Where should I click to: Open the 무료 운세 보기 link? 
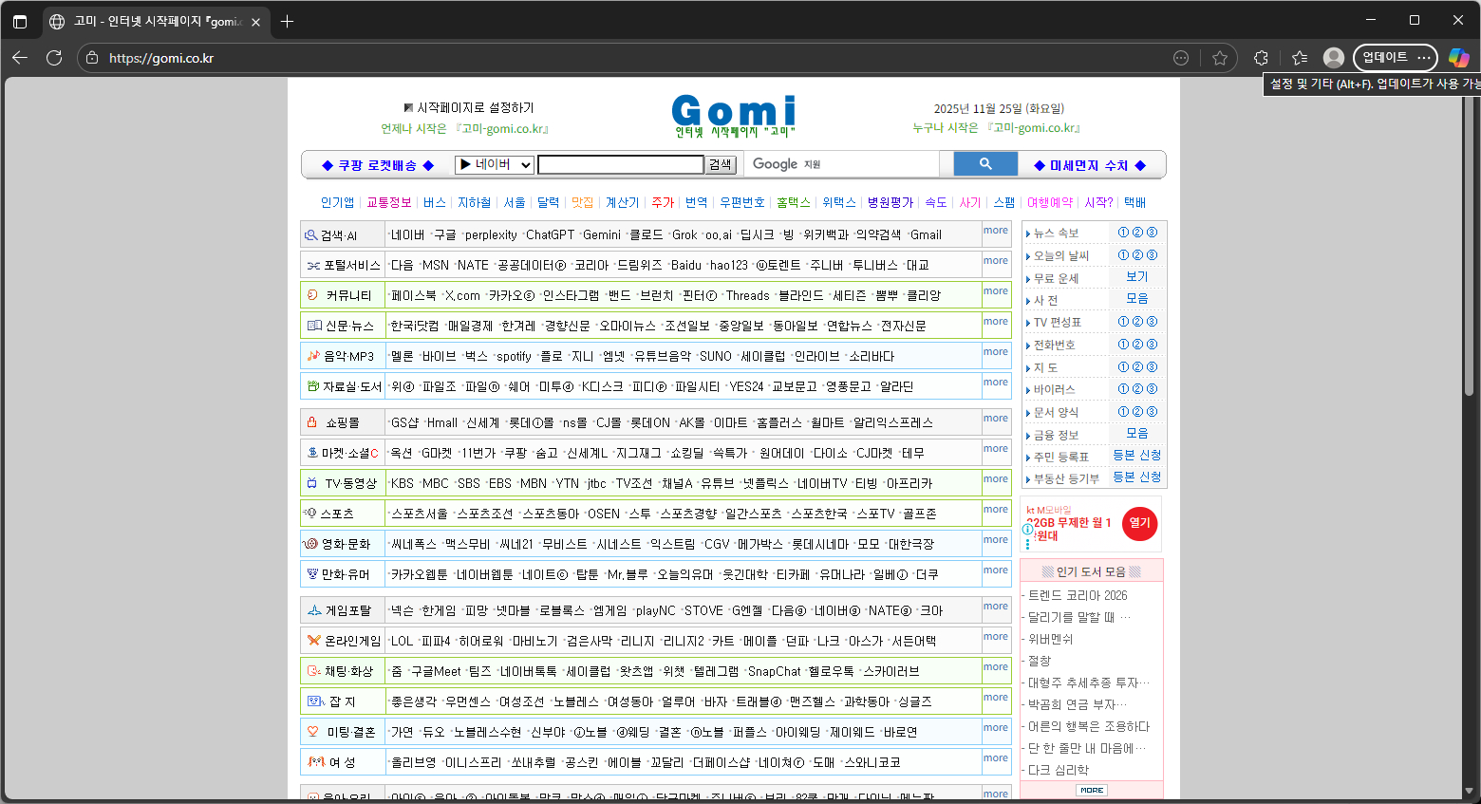pyautogui.click(x=1136, y=276)
